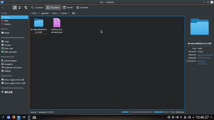This screenshot has height=120, width=214.
Task: Select Início in places sidebar
Action: coord(14,17)
